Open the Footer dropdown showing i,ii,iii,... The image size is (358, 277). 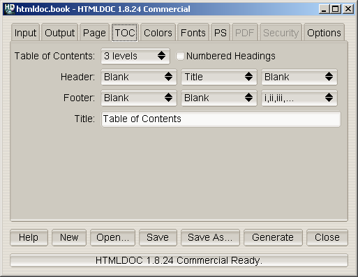pos(299,98)
